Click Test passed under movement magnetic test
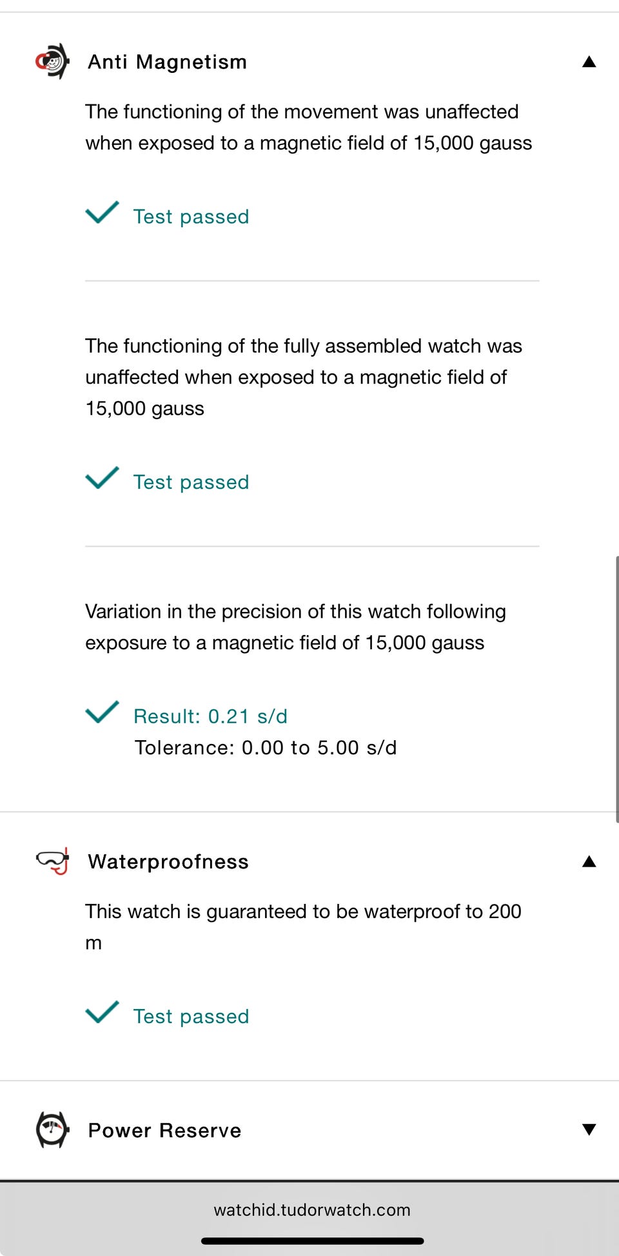The height and width of the screenshot is (1256, 619). tap(191, 217)
